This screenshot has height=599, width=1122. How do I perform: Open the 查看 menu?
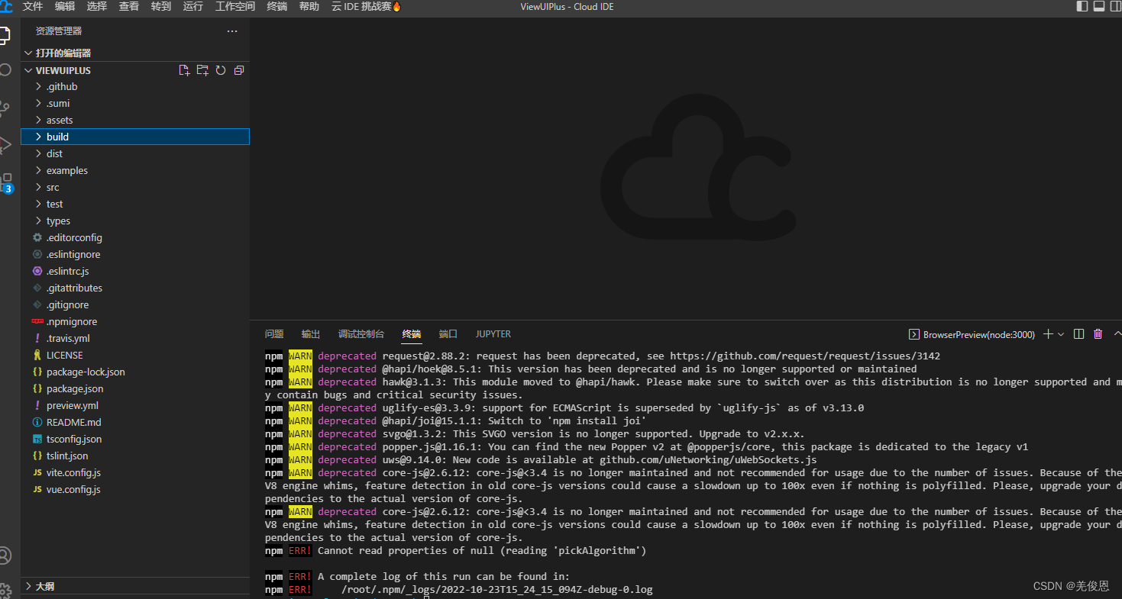(x=129, y=6)
